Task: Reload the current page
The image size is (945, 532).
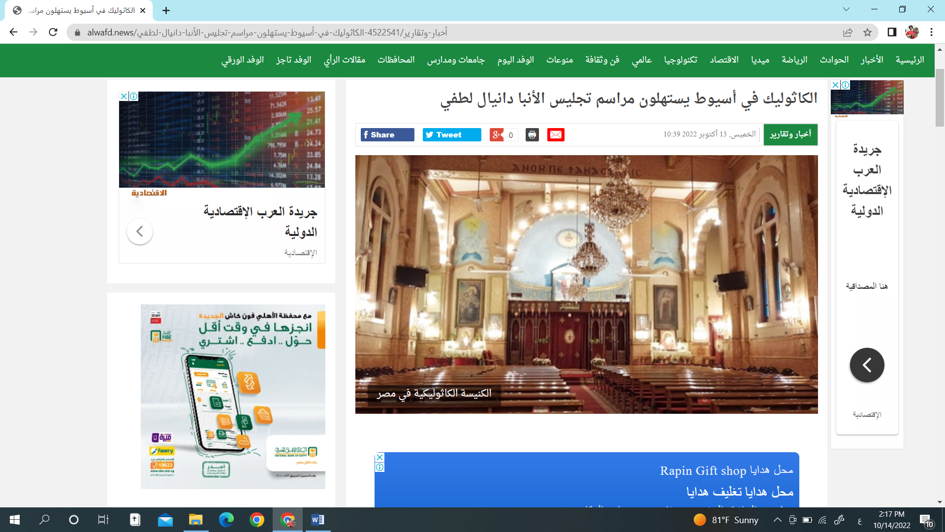Action: [53, 32]
